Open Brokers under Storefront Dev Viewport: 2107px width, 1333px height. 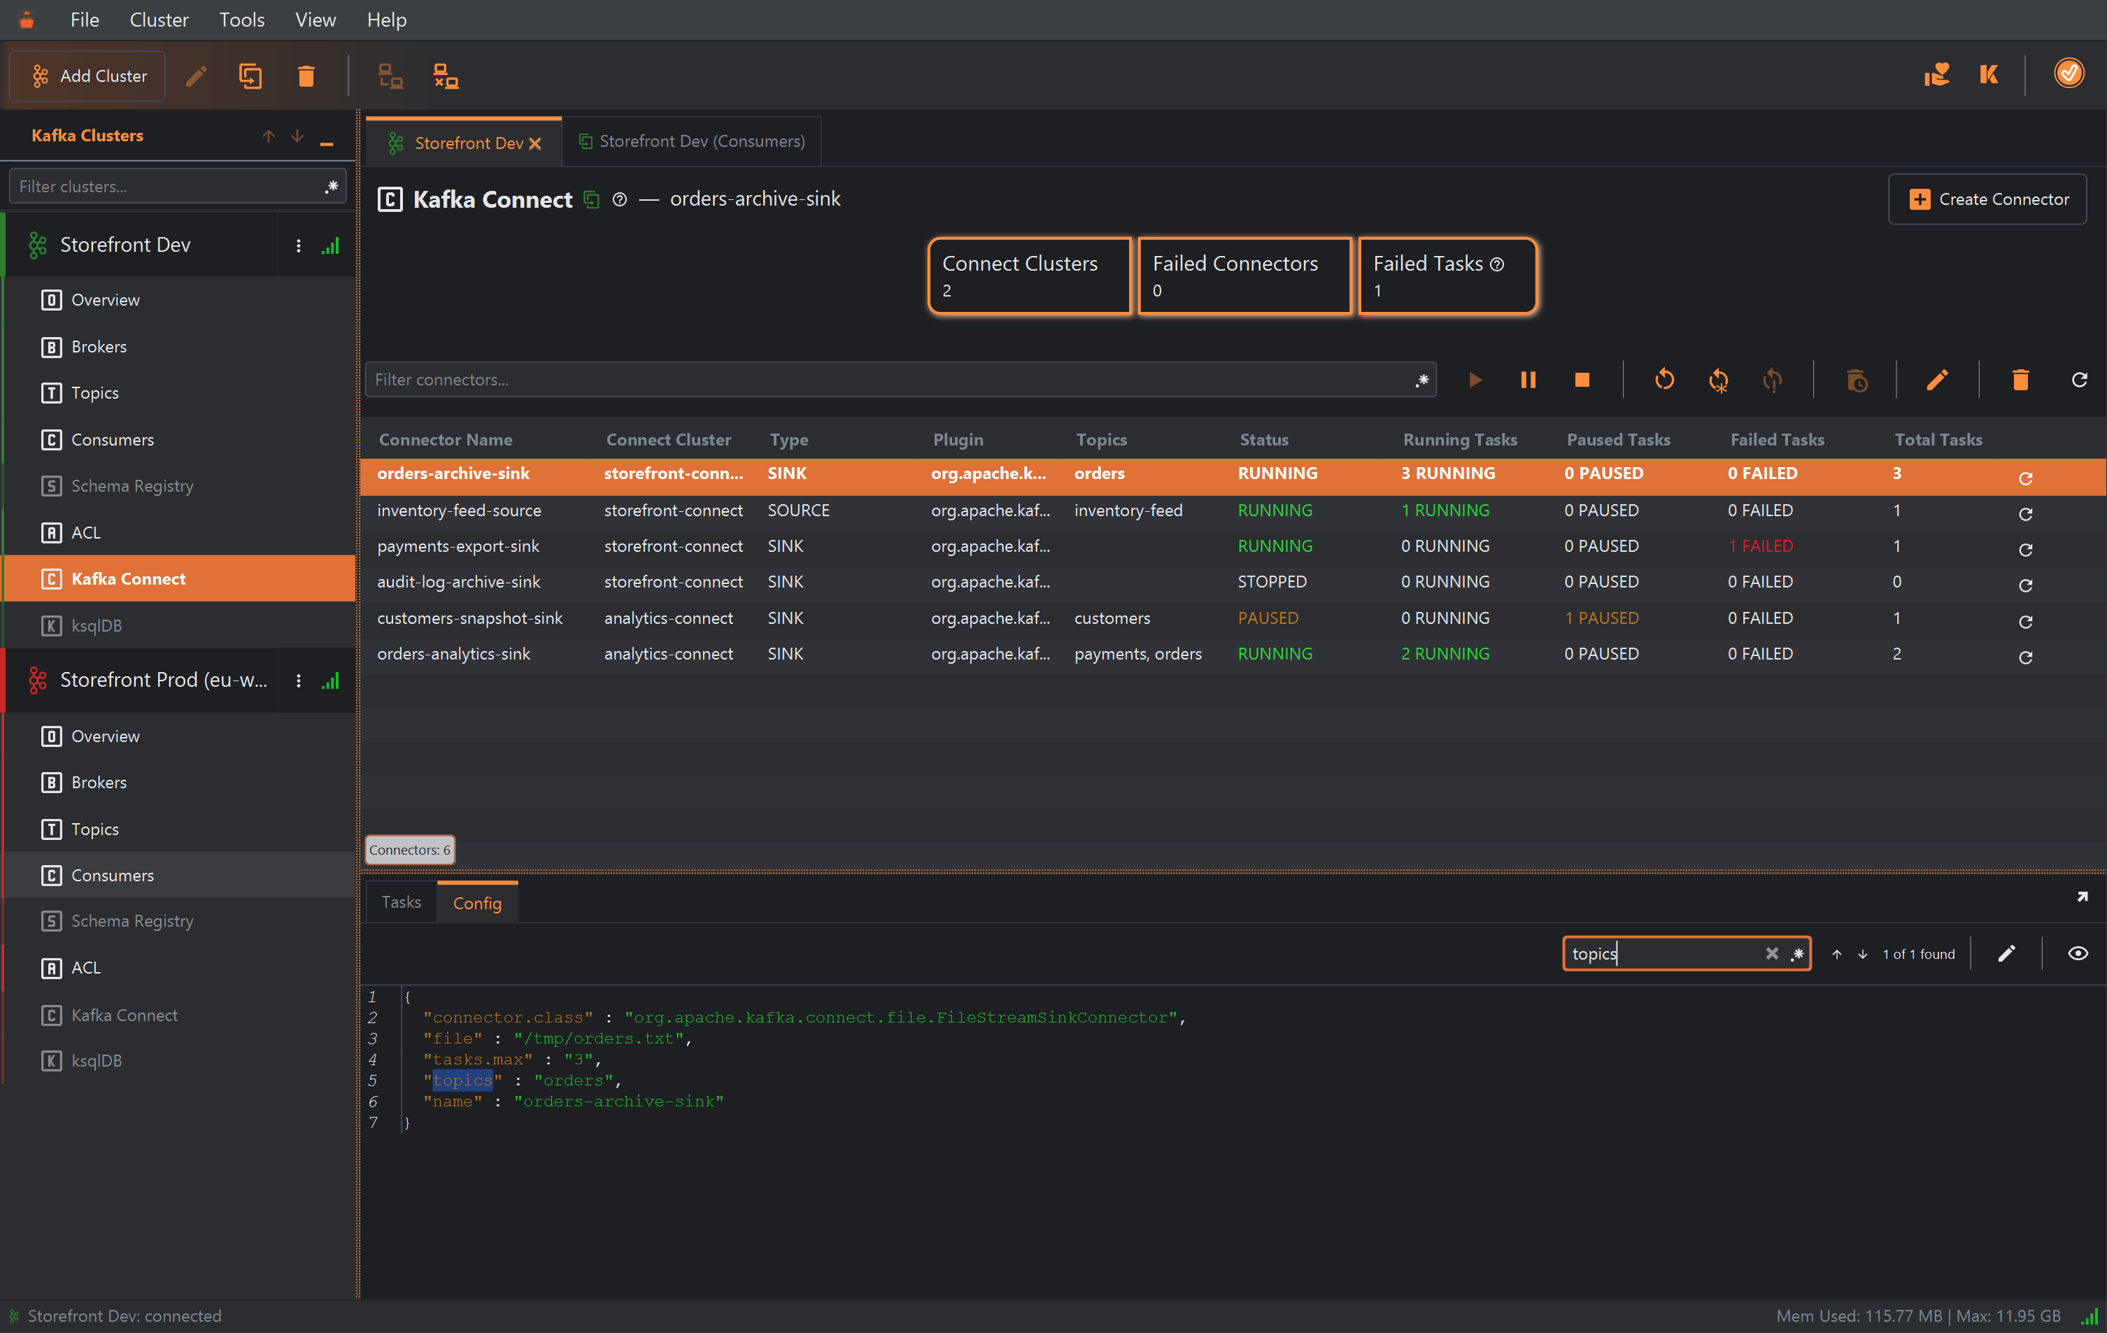(179, 346)
